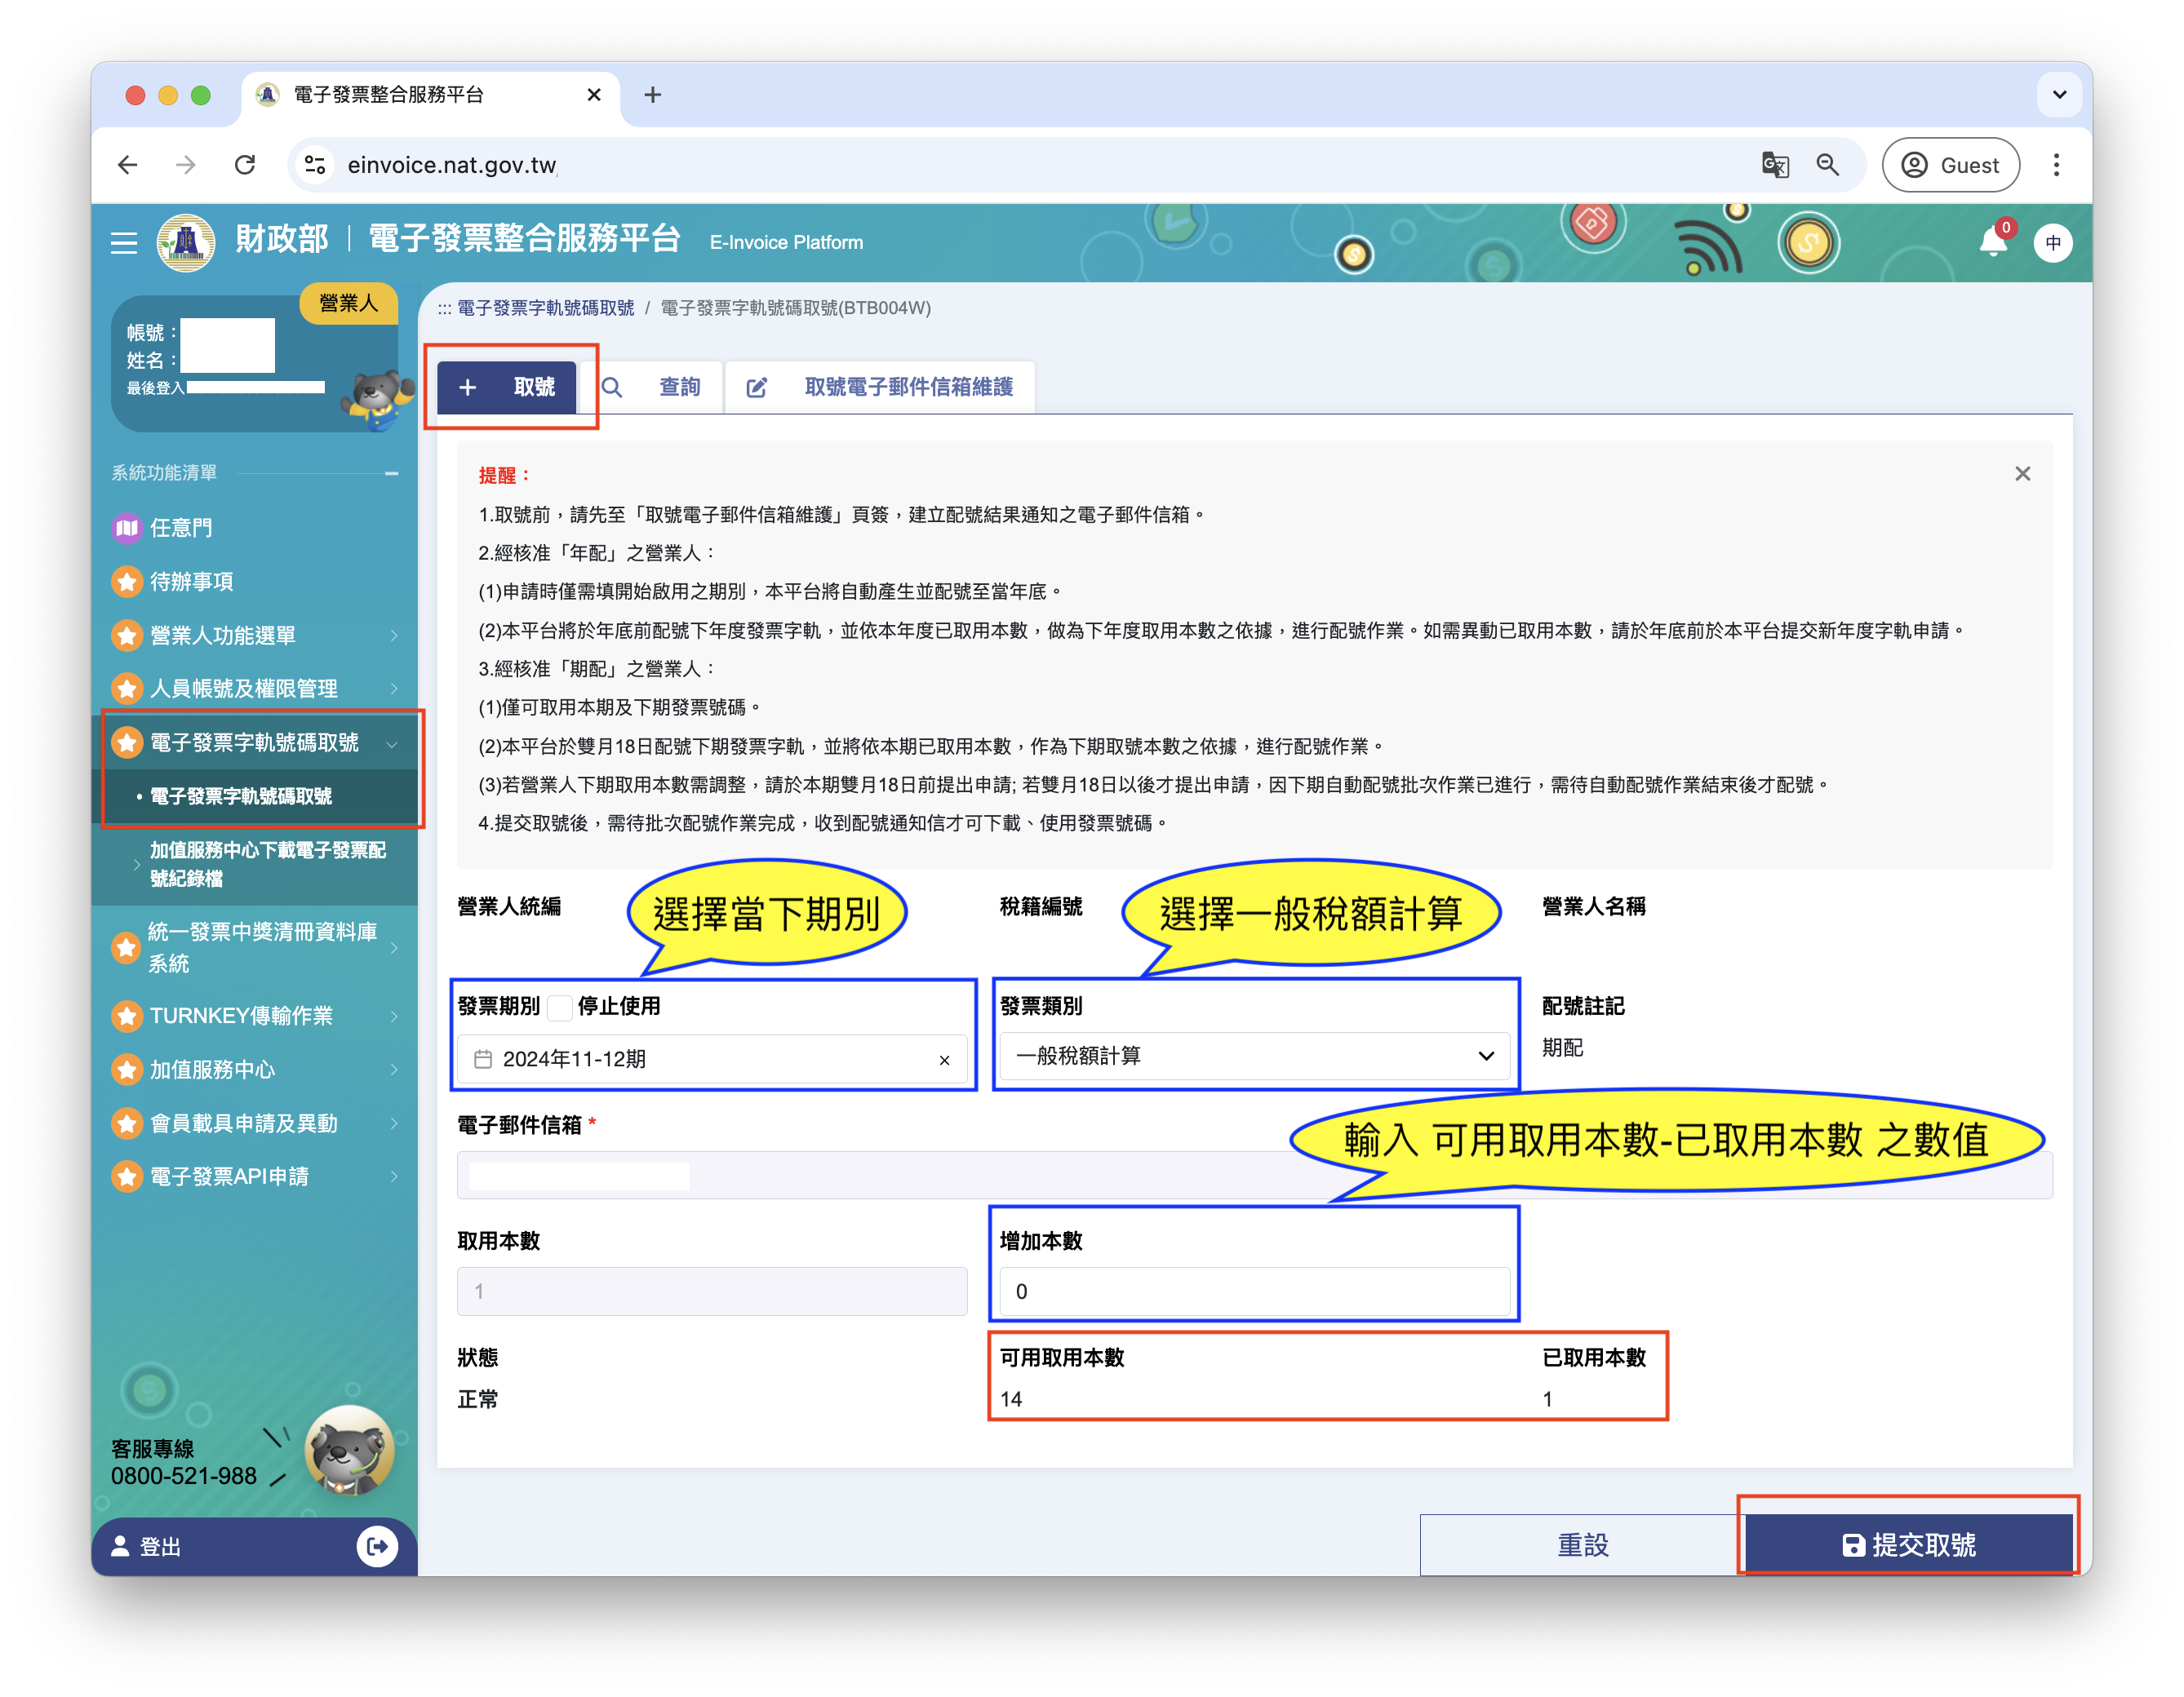Click the 財政部 電子發票整合服務平台 title
Viewport: 2184px width, 1697px height.
458,240
